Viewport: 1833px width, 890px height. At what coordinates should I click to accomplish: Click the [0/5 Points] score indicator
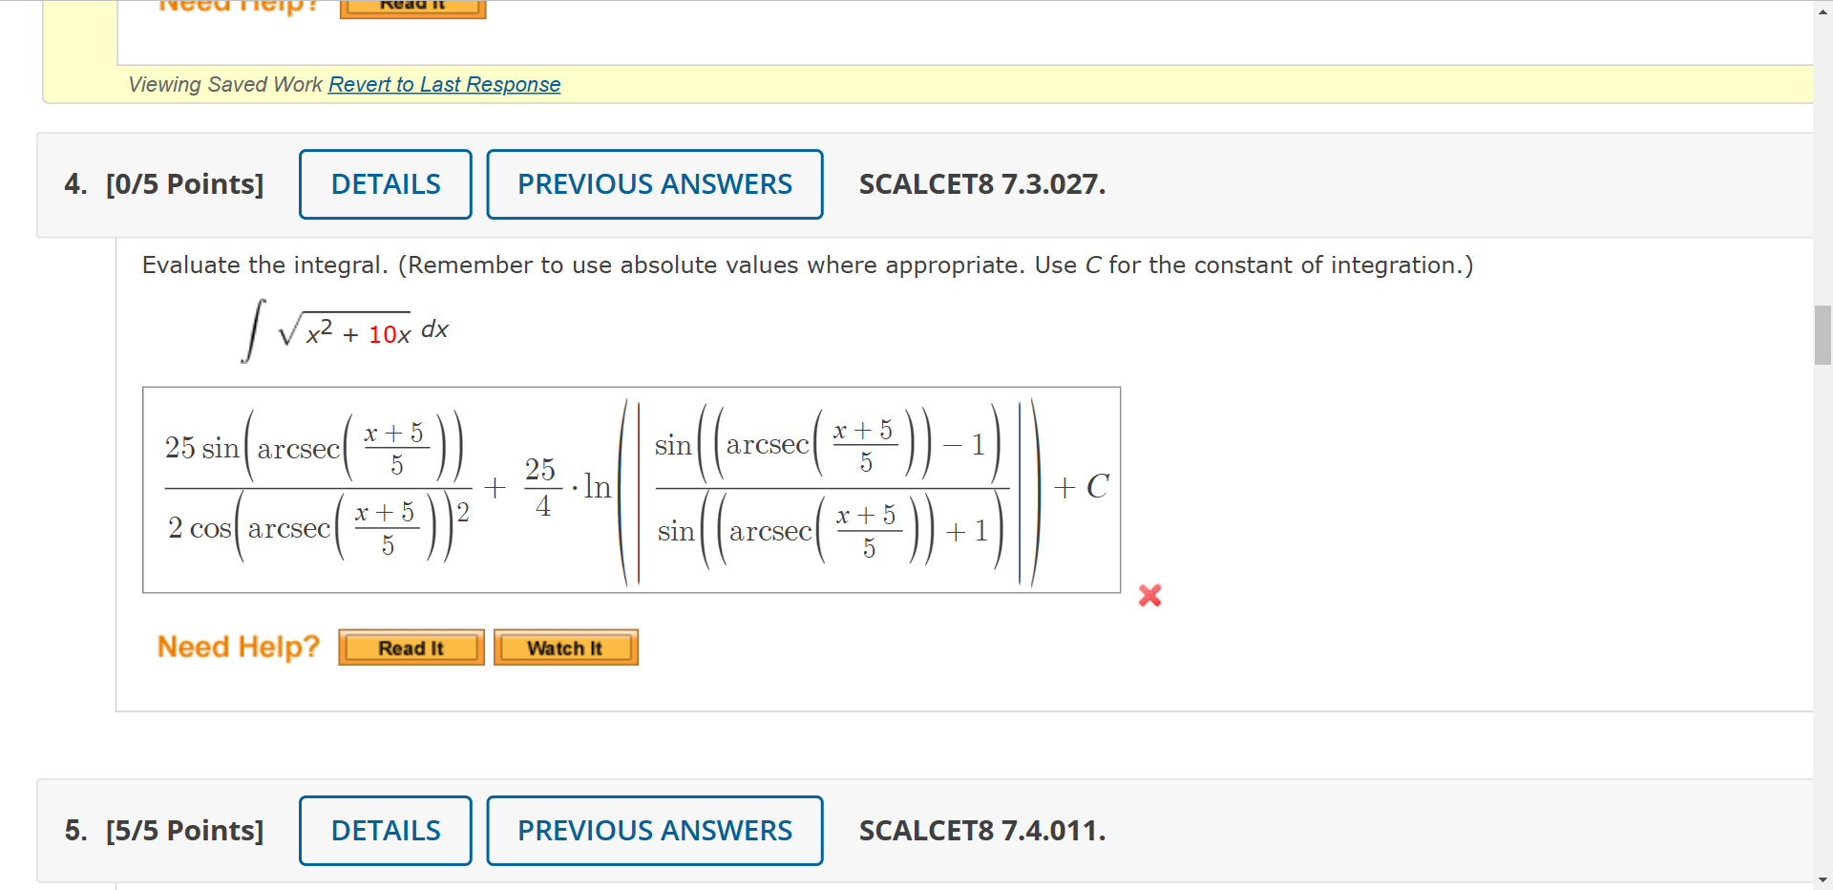click(184, 183)
